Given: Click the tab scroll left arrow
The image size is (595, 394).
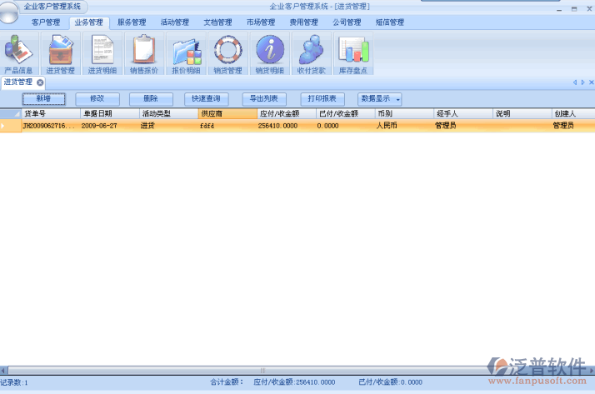Looking at the screenshot, I should pos(575,82).
